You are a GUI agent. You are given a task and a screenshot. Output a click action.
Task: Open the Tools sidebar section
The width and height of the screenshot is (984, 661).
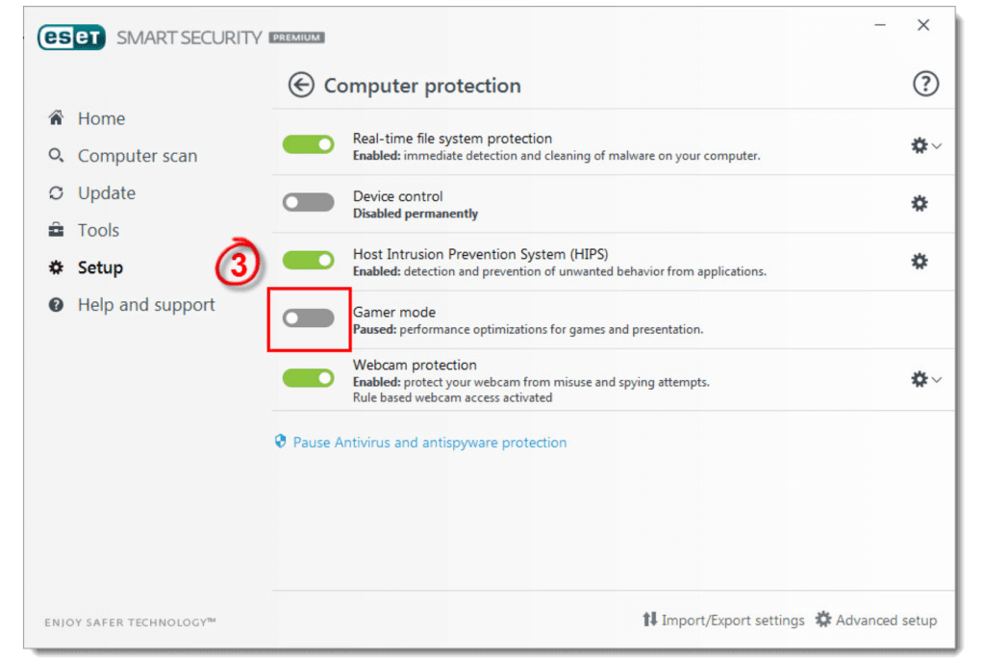coord(98,230)
